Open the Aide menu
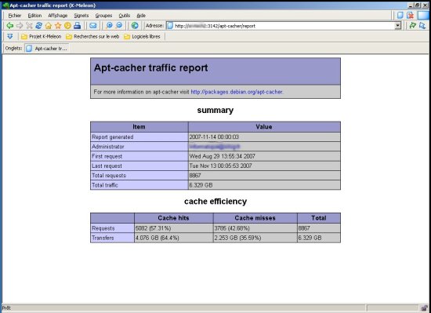The image size is (431, 313). point(141,16)
